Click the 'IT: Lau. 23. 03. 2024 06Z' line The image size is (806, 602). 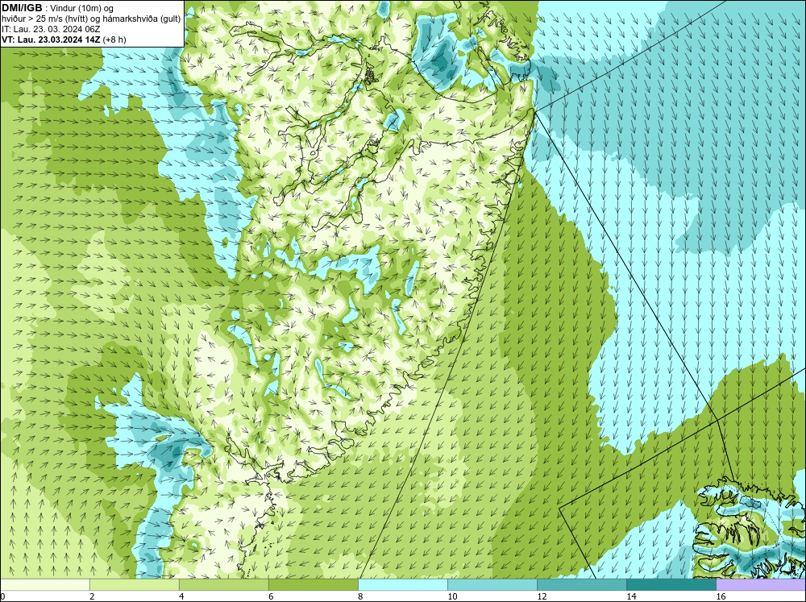(51, 29)
